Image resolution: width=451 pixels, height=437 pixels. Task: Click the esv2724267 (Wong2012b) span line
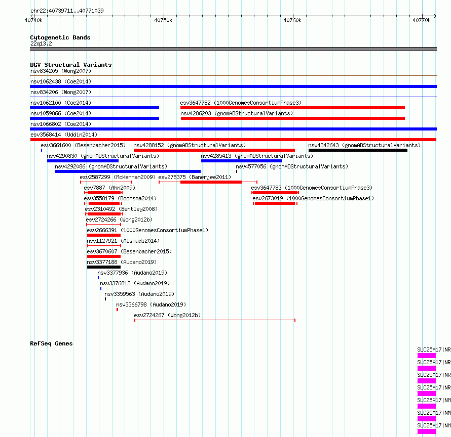(215, 320)
